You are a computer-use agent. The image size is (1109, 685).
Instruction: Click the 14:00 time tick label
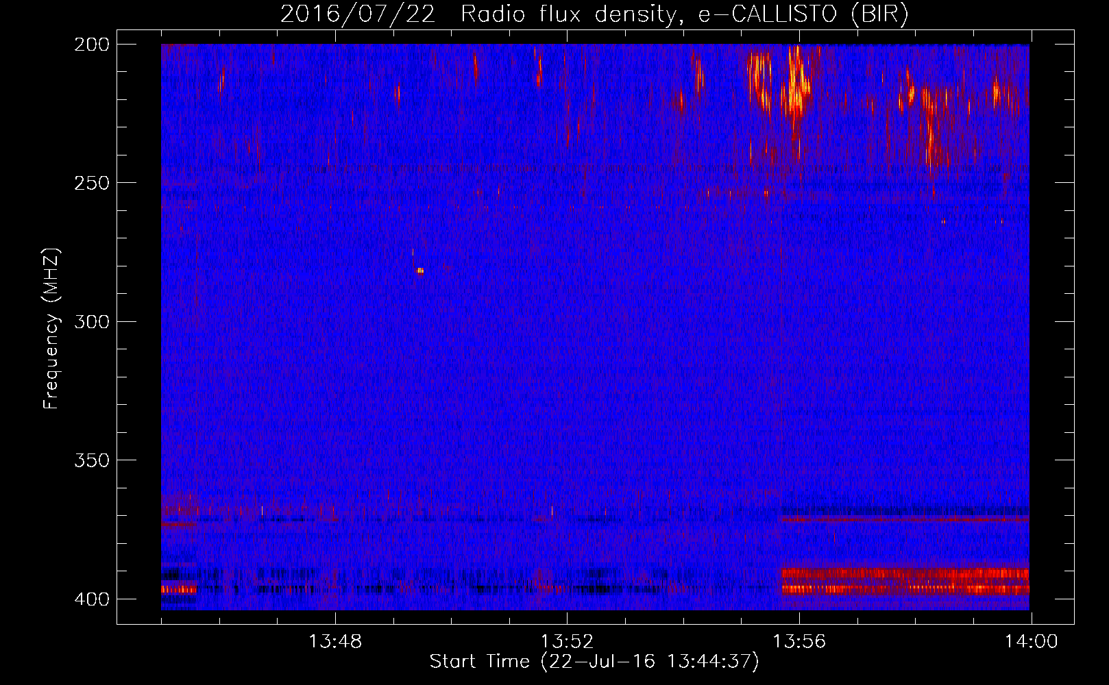click(1032, 642)
